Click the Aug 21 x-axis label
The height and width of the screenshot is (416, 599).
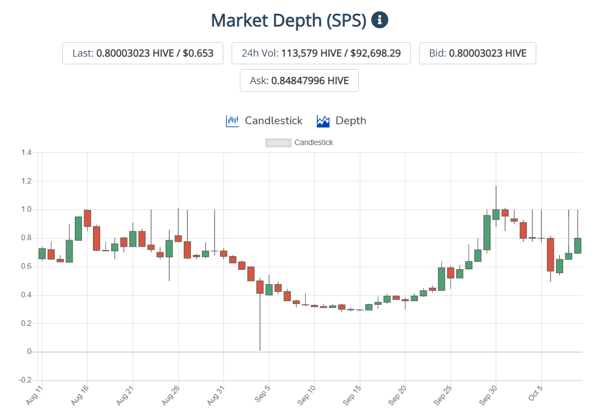tap(125, 395)
